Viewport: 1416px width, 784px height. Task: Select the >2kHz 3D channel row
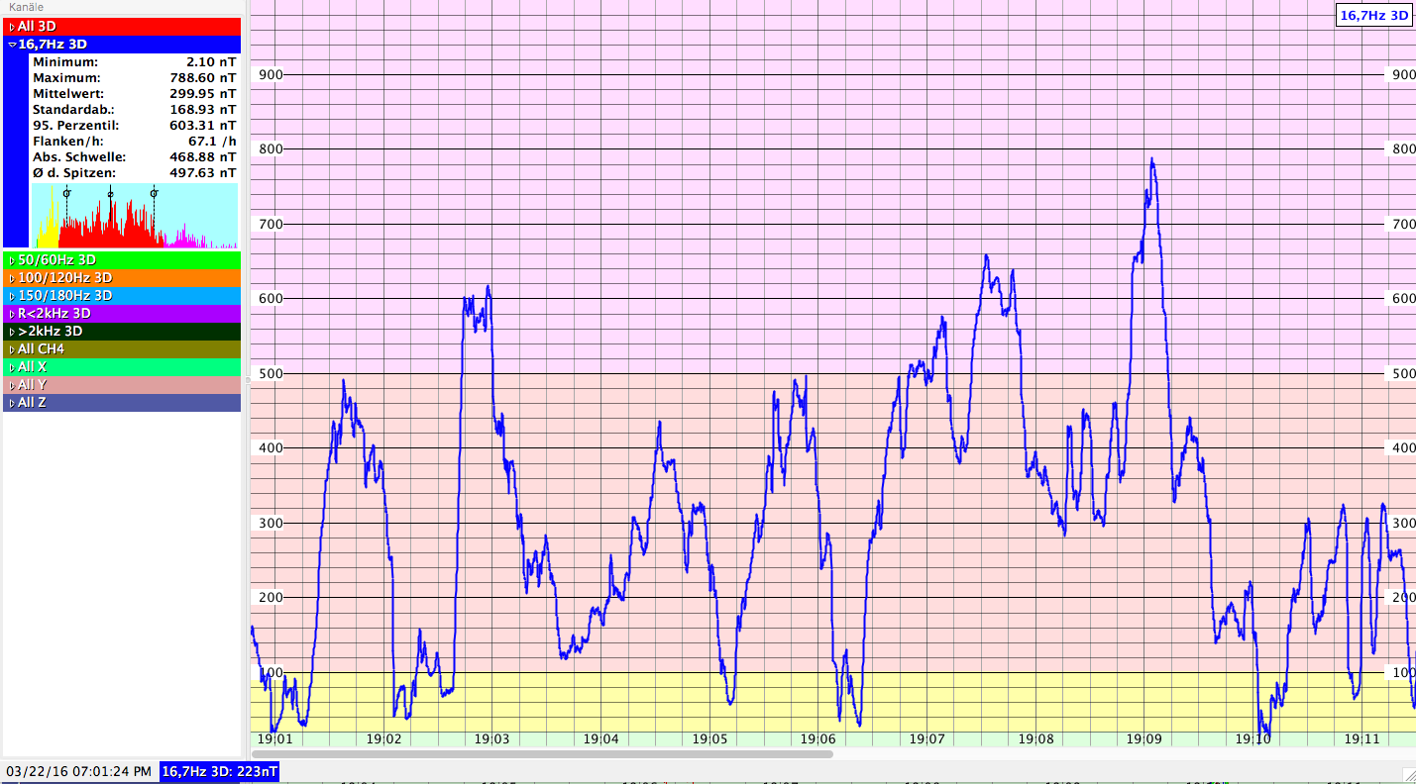(x=122, y=332)
